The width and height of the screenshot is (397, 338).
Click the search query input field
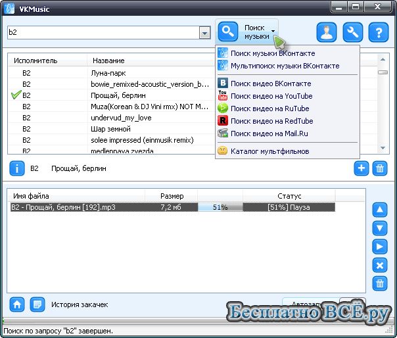(104, 32)
